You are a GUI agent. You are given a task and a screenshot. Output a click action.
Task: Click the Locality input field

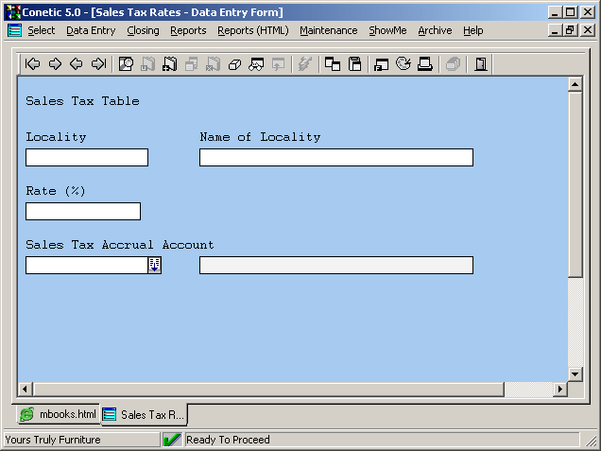[x=87, y=158]
